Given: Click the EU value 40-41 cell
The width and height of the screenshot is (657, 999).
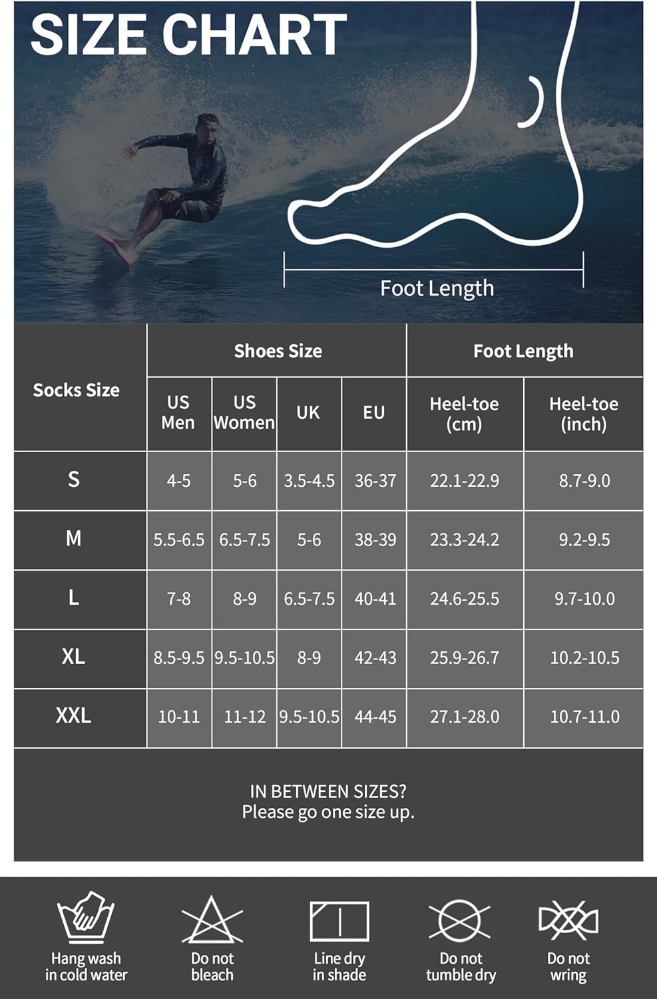Looking at the screenshot, I should point(375,599).
